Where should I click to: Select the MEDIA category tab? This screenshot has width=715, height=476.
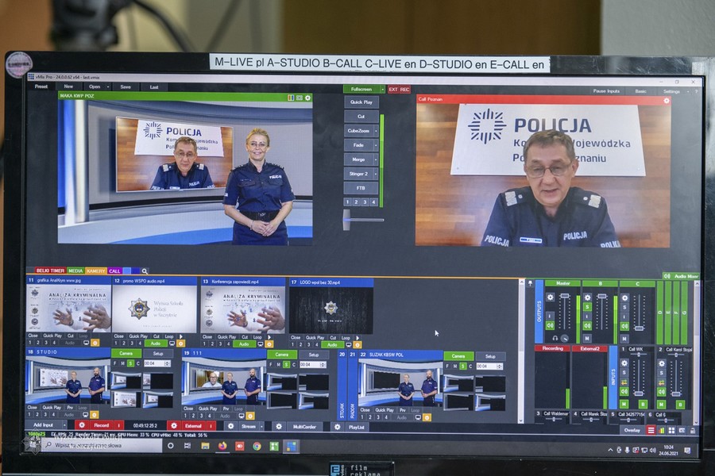tap(75, 271)
